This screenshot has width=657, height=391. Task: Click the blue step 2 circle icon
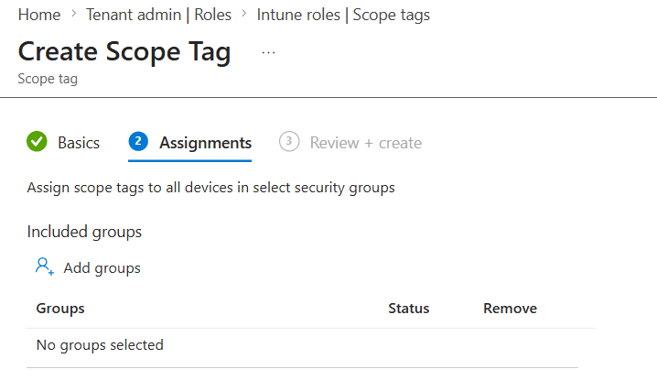(138, 142)
